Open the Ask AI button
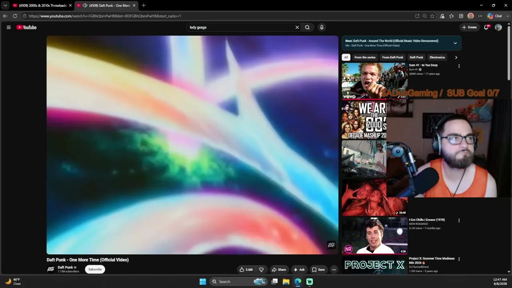 coord(299,270)
